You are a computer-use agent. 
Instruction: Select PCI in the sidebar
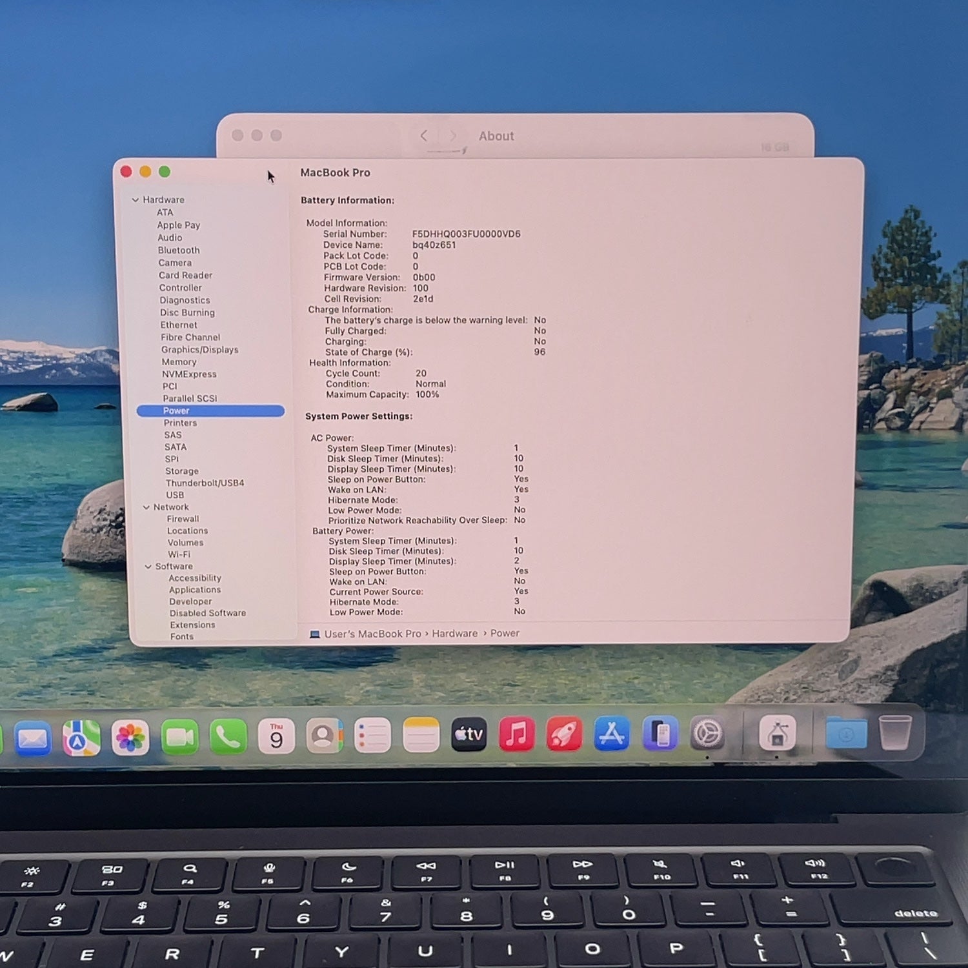(x=170, y=387)
